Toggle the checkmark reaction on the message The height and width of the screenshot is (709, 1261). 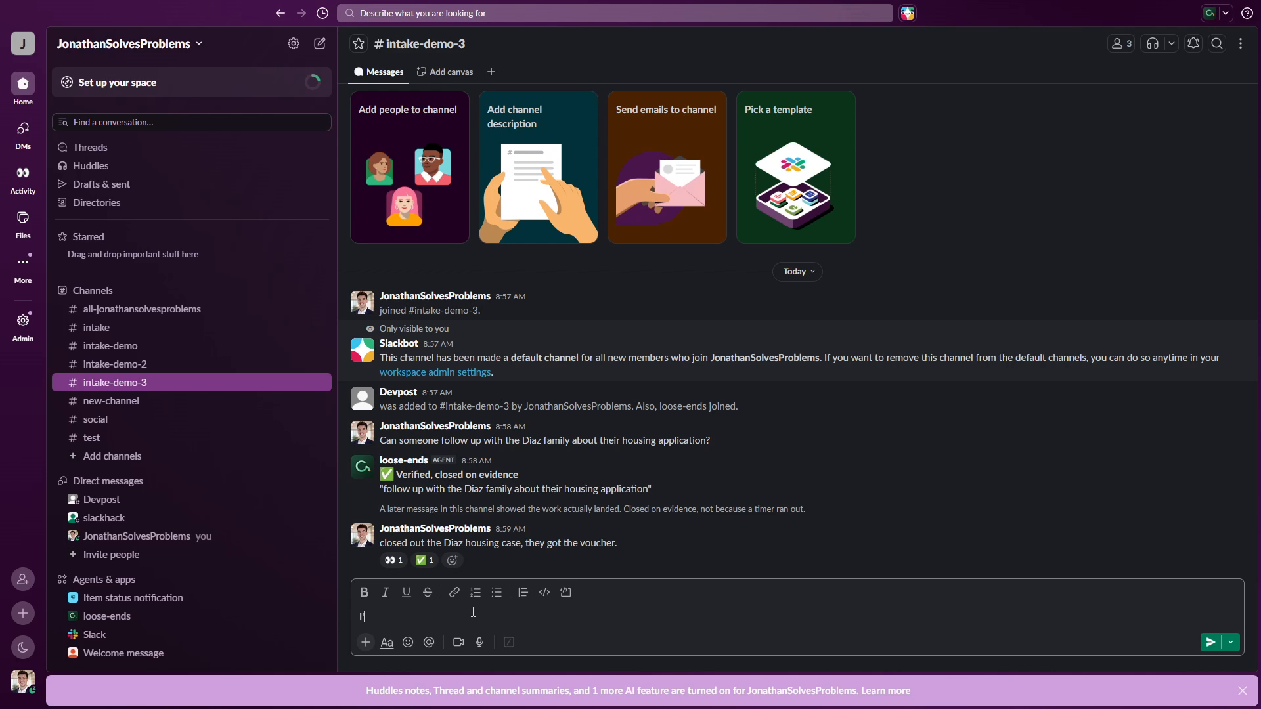coord(425,560)
